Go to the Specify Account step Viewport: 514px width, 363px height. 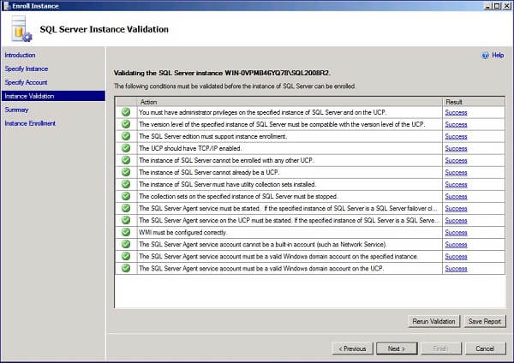(x=26, y=82)
